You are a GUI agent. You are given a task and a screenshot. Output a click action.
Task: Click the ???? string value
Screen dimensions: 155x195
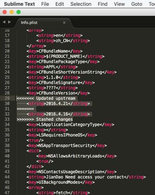coord(51,88)
